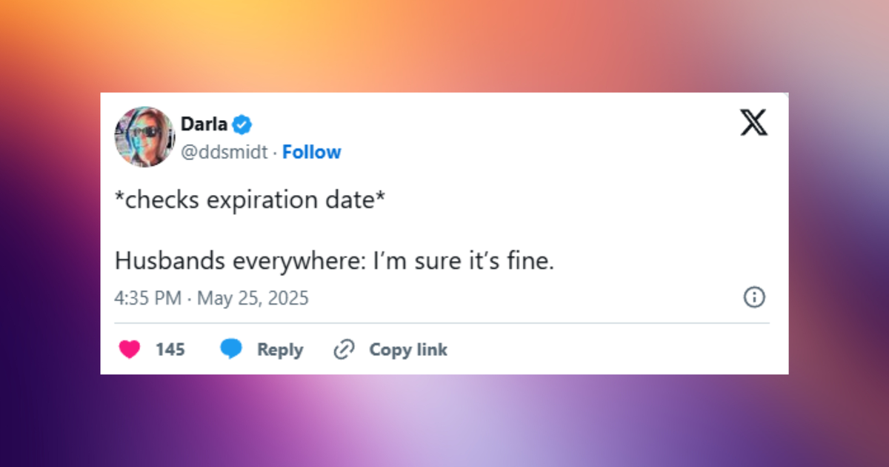Screen dimensions: 889x467
Task: Follow the @ddsmidt account
Action: 312,152
